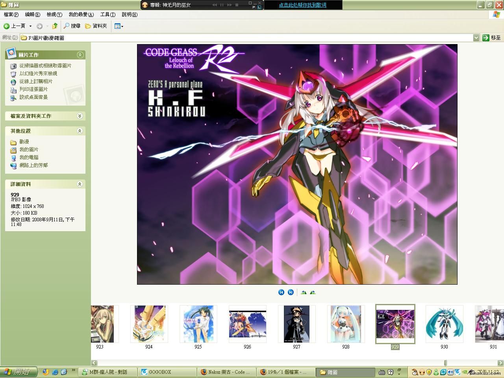Skip to previous track in music player
This screenshot has height=378, width=504.
215,5
